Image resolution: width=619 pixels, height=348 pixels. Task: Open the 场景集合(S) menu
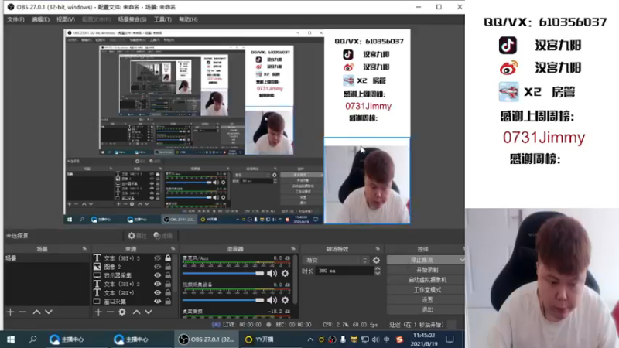(x=132, y=19)
